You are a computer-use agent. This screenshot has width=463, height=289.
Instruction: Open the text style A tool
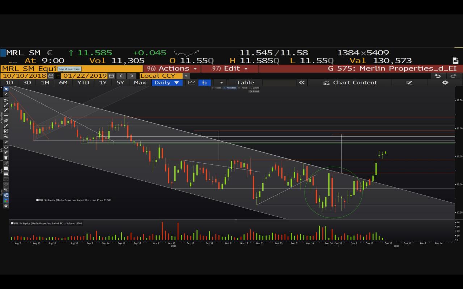6,163
